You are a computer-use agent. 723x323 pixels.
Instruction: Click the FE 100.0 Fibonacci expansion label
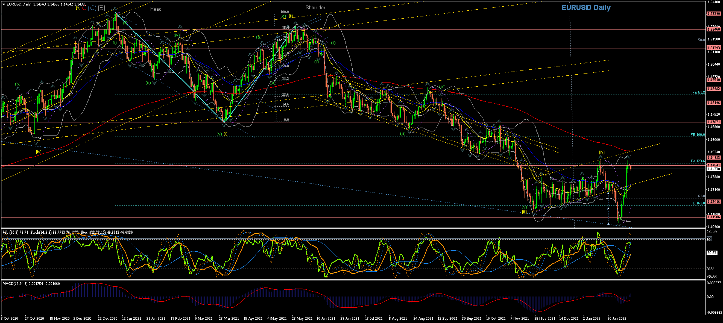[697, 135]
